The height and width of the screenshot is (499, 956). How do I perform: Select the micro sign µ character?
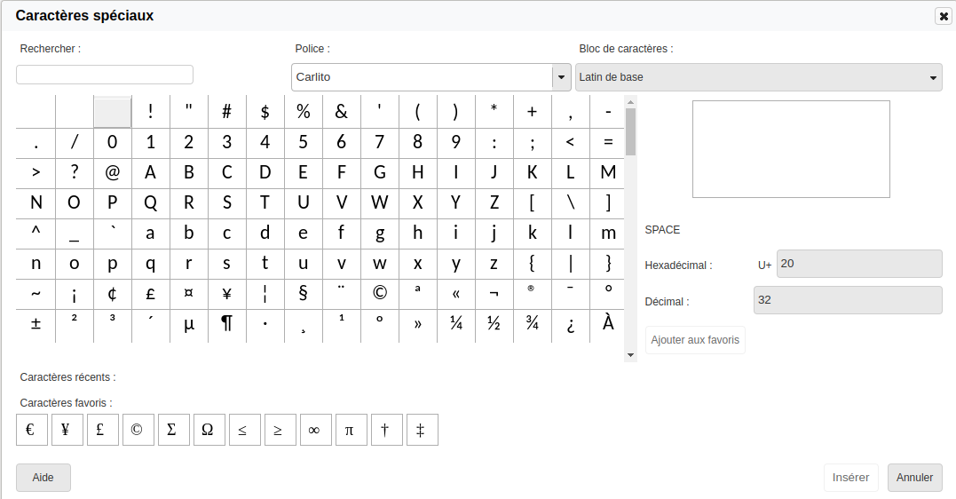[188, 324]
